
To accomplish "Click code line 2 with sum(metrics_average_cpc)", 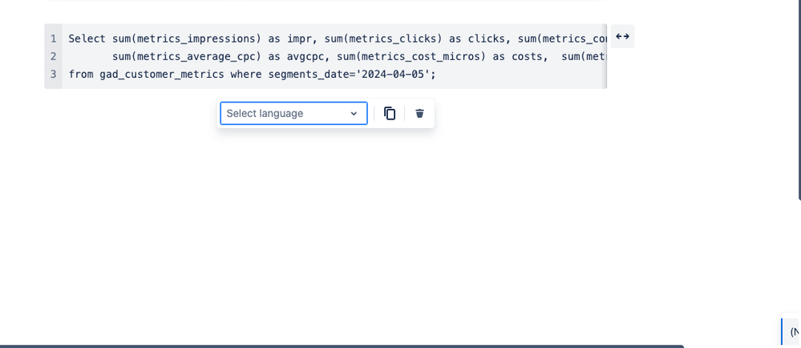I will (359, 56).
